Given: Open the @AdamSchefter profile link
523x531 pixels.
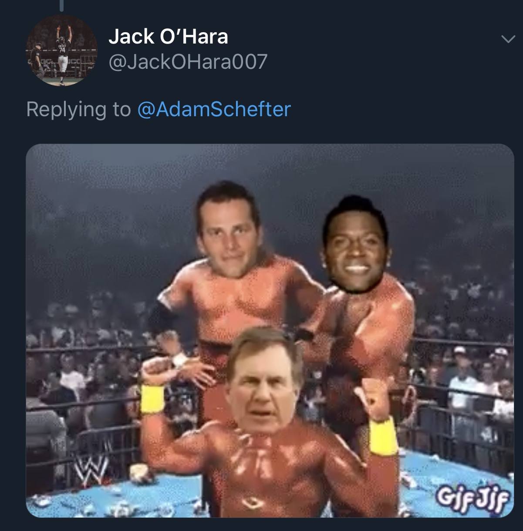Looking at the screenshot, I should [x=214, y=109].
